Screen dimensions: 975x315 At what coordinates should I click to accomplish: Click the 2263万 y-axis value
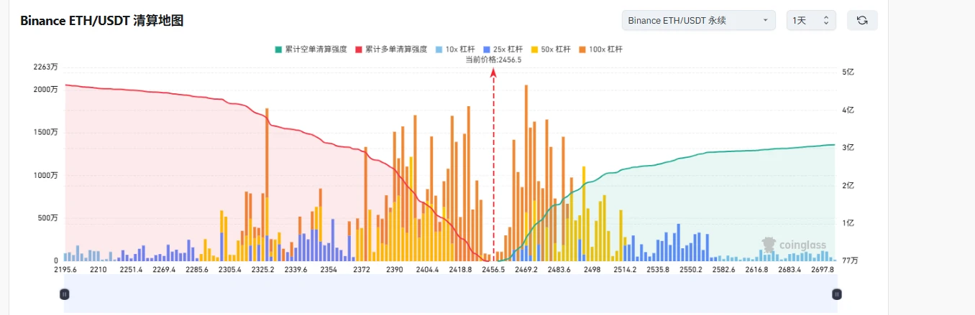pos(45,67)
